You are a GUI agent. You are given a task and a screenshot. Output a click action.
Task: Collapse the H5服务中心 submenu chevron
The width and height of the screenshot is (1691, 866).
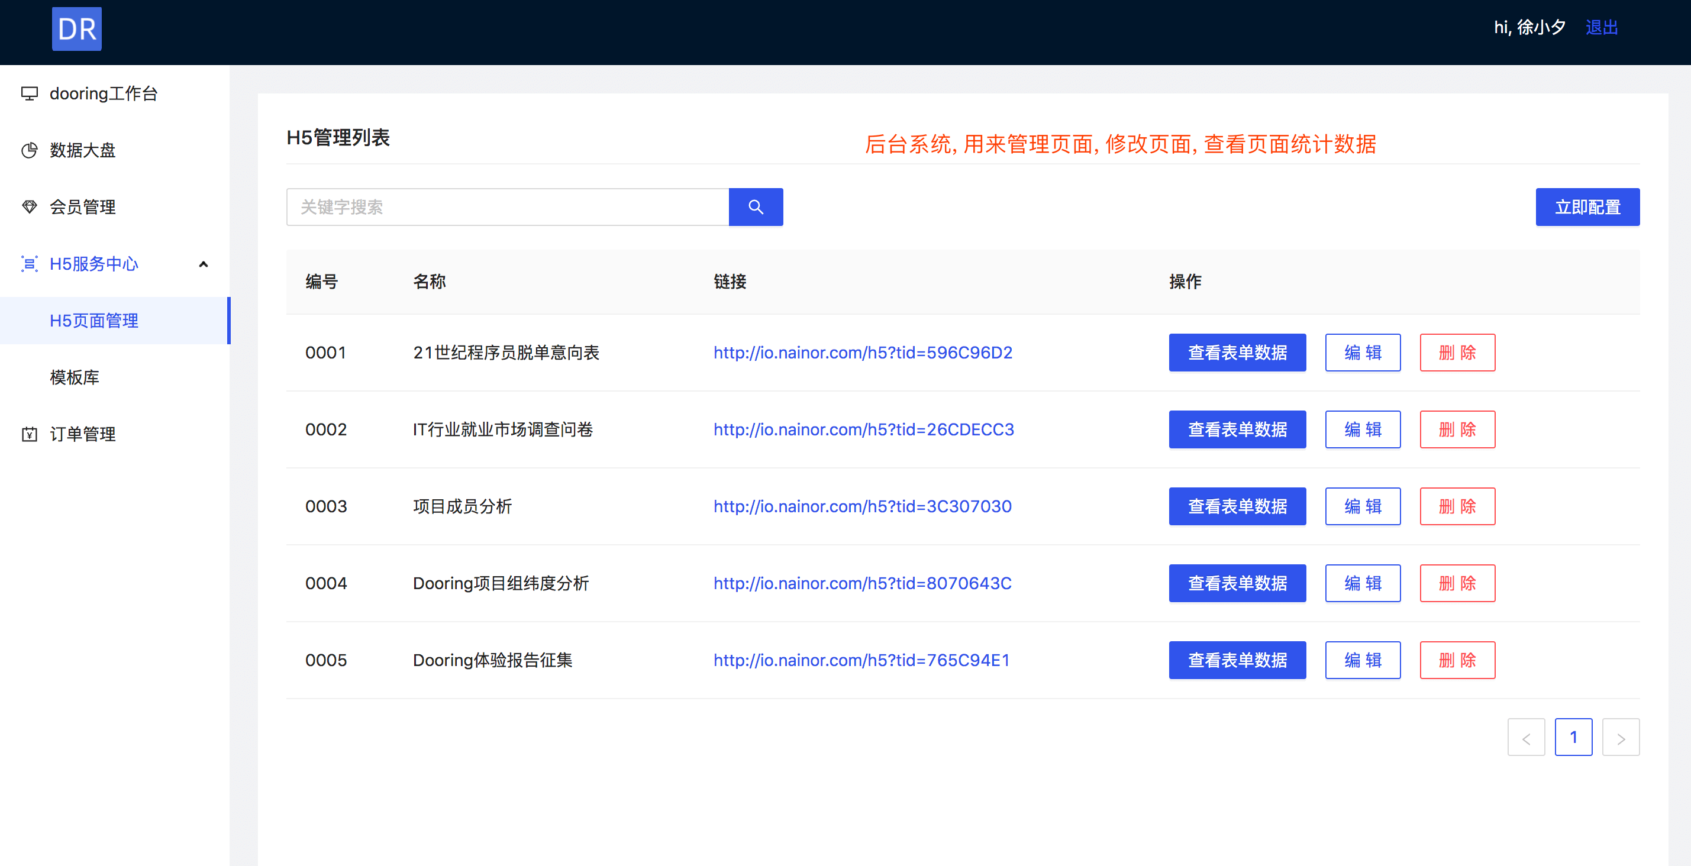point(204,264)
